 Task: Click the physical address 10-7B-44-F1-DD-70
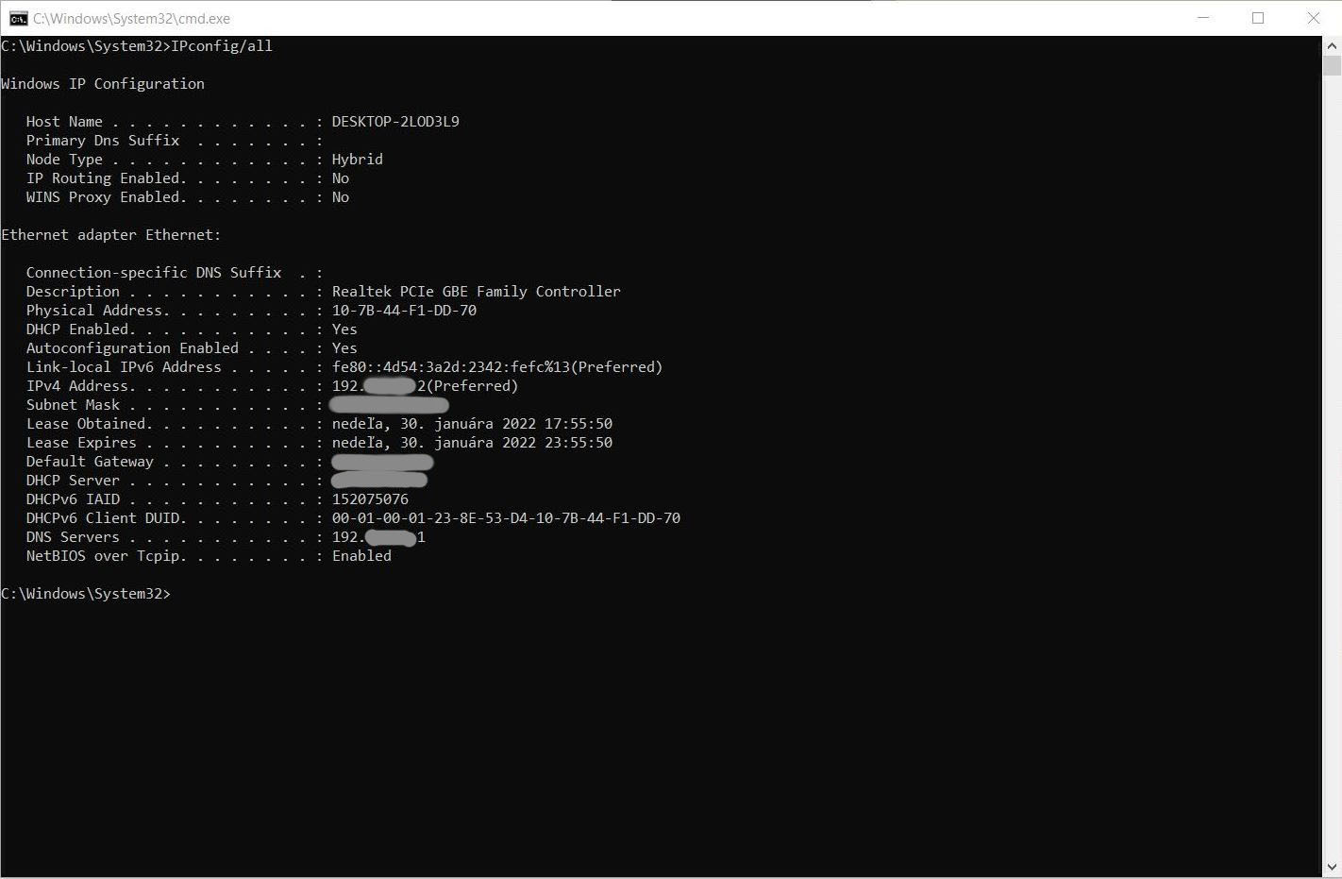click(x=404, y=310)
